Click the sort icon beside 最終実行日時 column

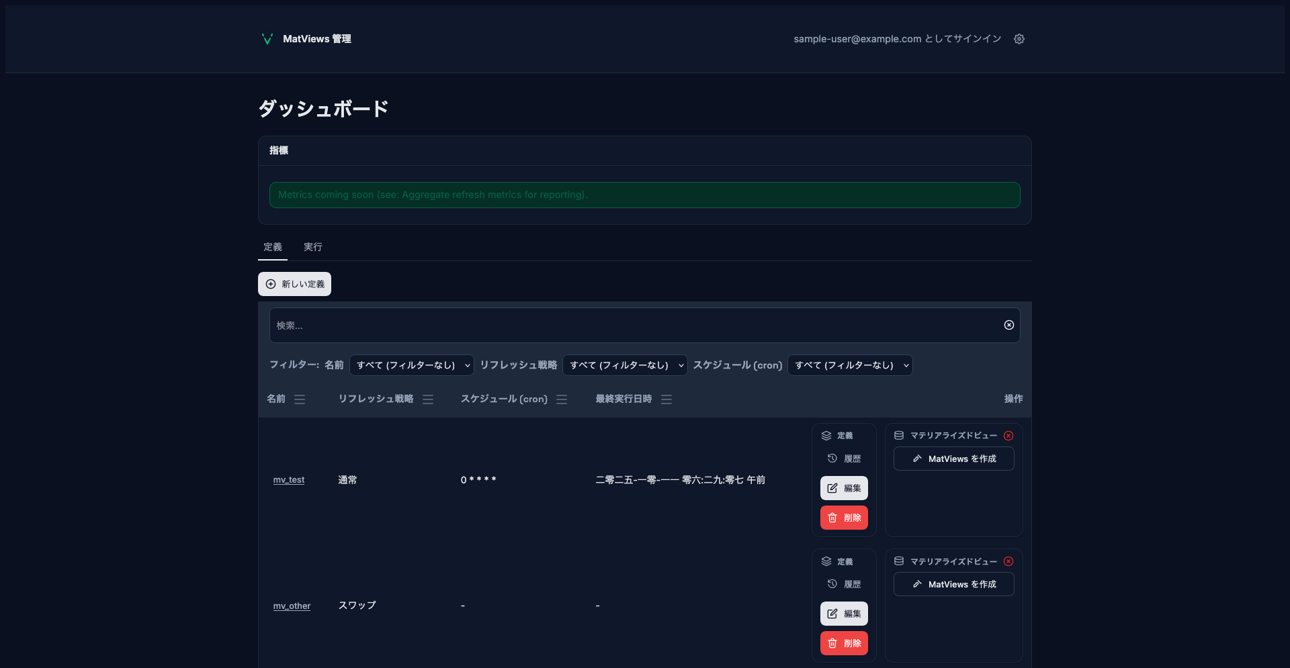tap(666, 399)
